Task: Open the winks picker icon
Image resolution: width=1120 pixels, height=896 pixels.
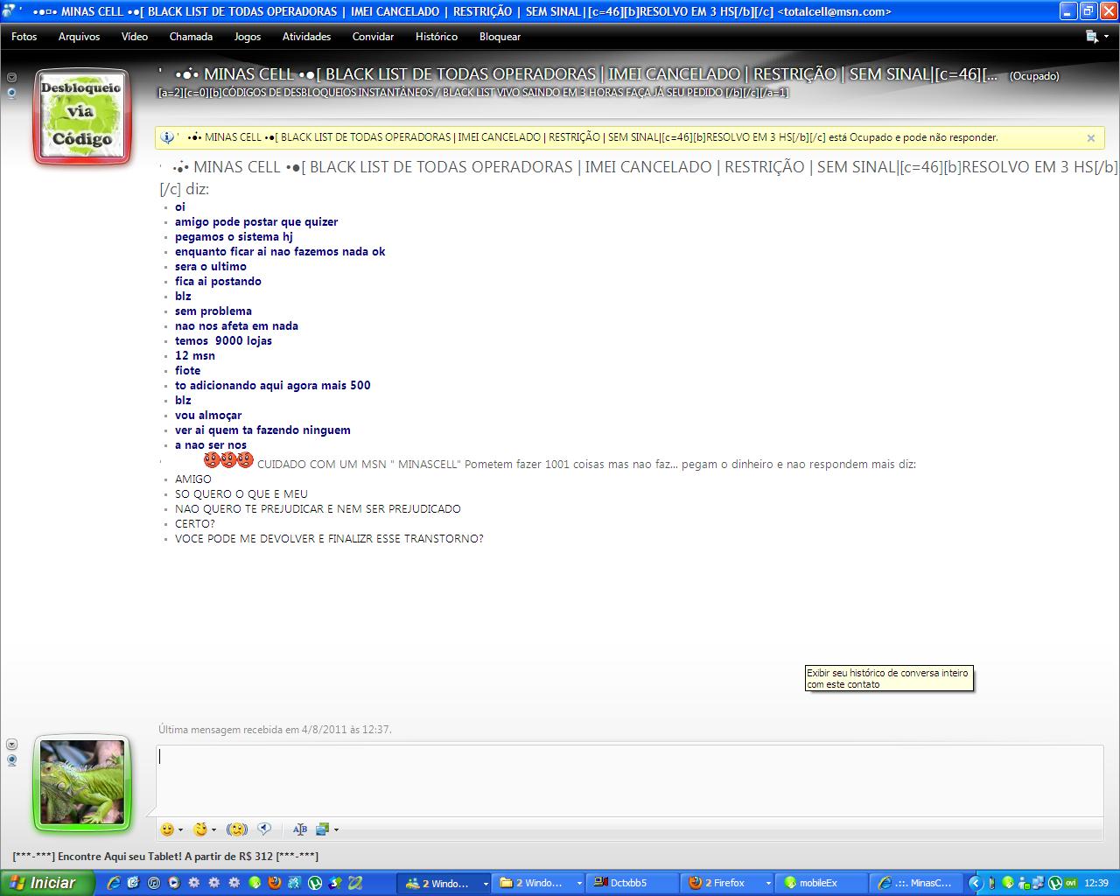Action: 200,829
